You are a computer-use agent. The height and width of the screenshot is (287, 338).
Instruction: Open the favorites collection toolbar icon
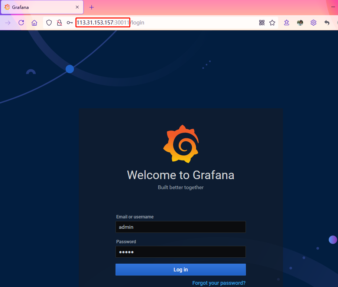click(x=287, y=23)
